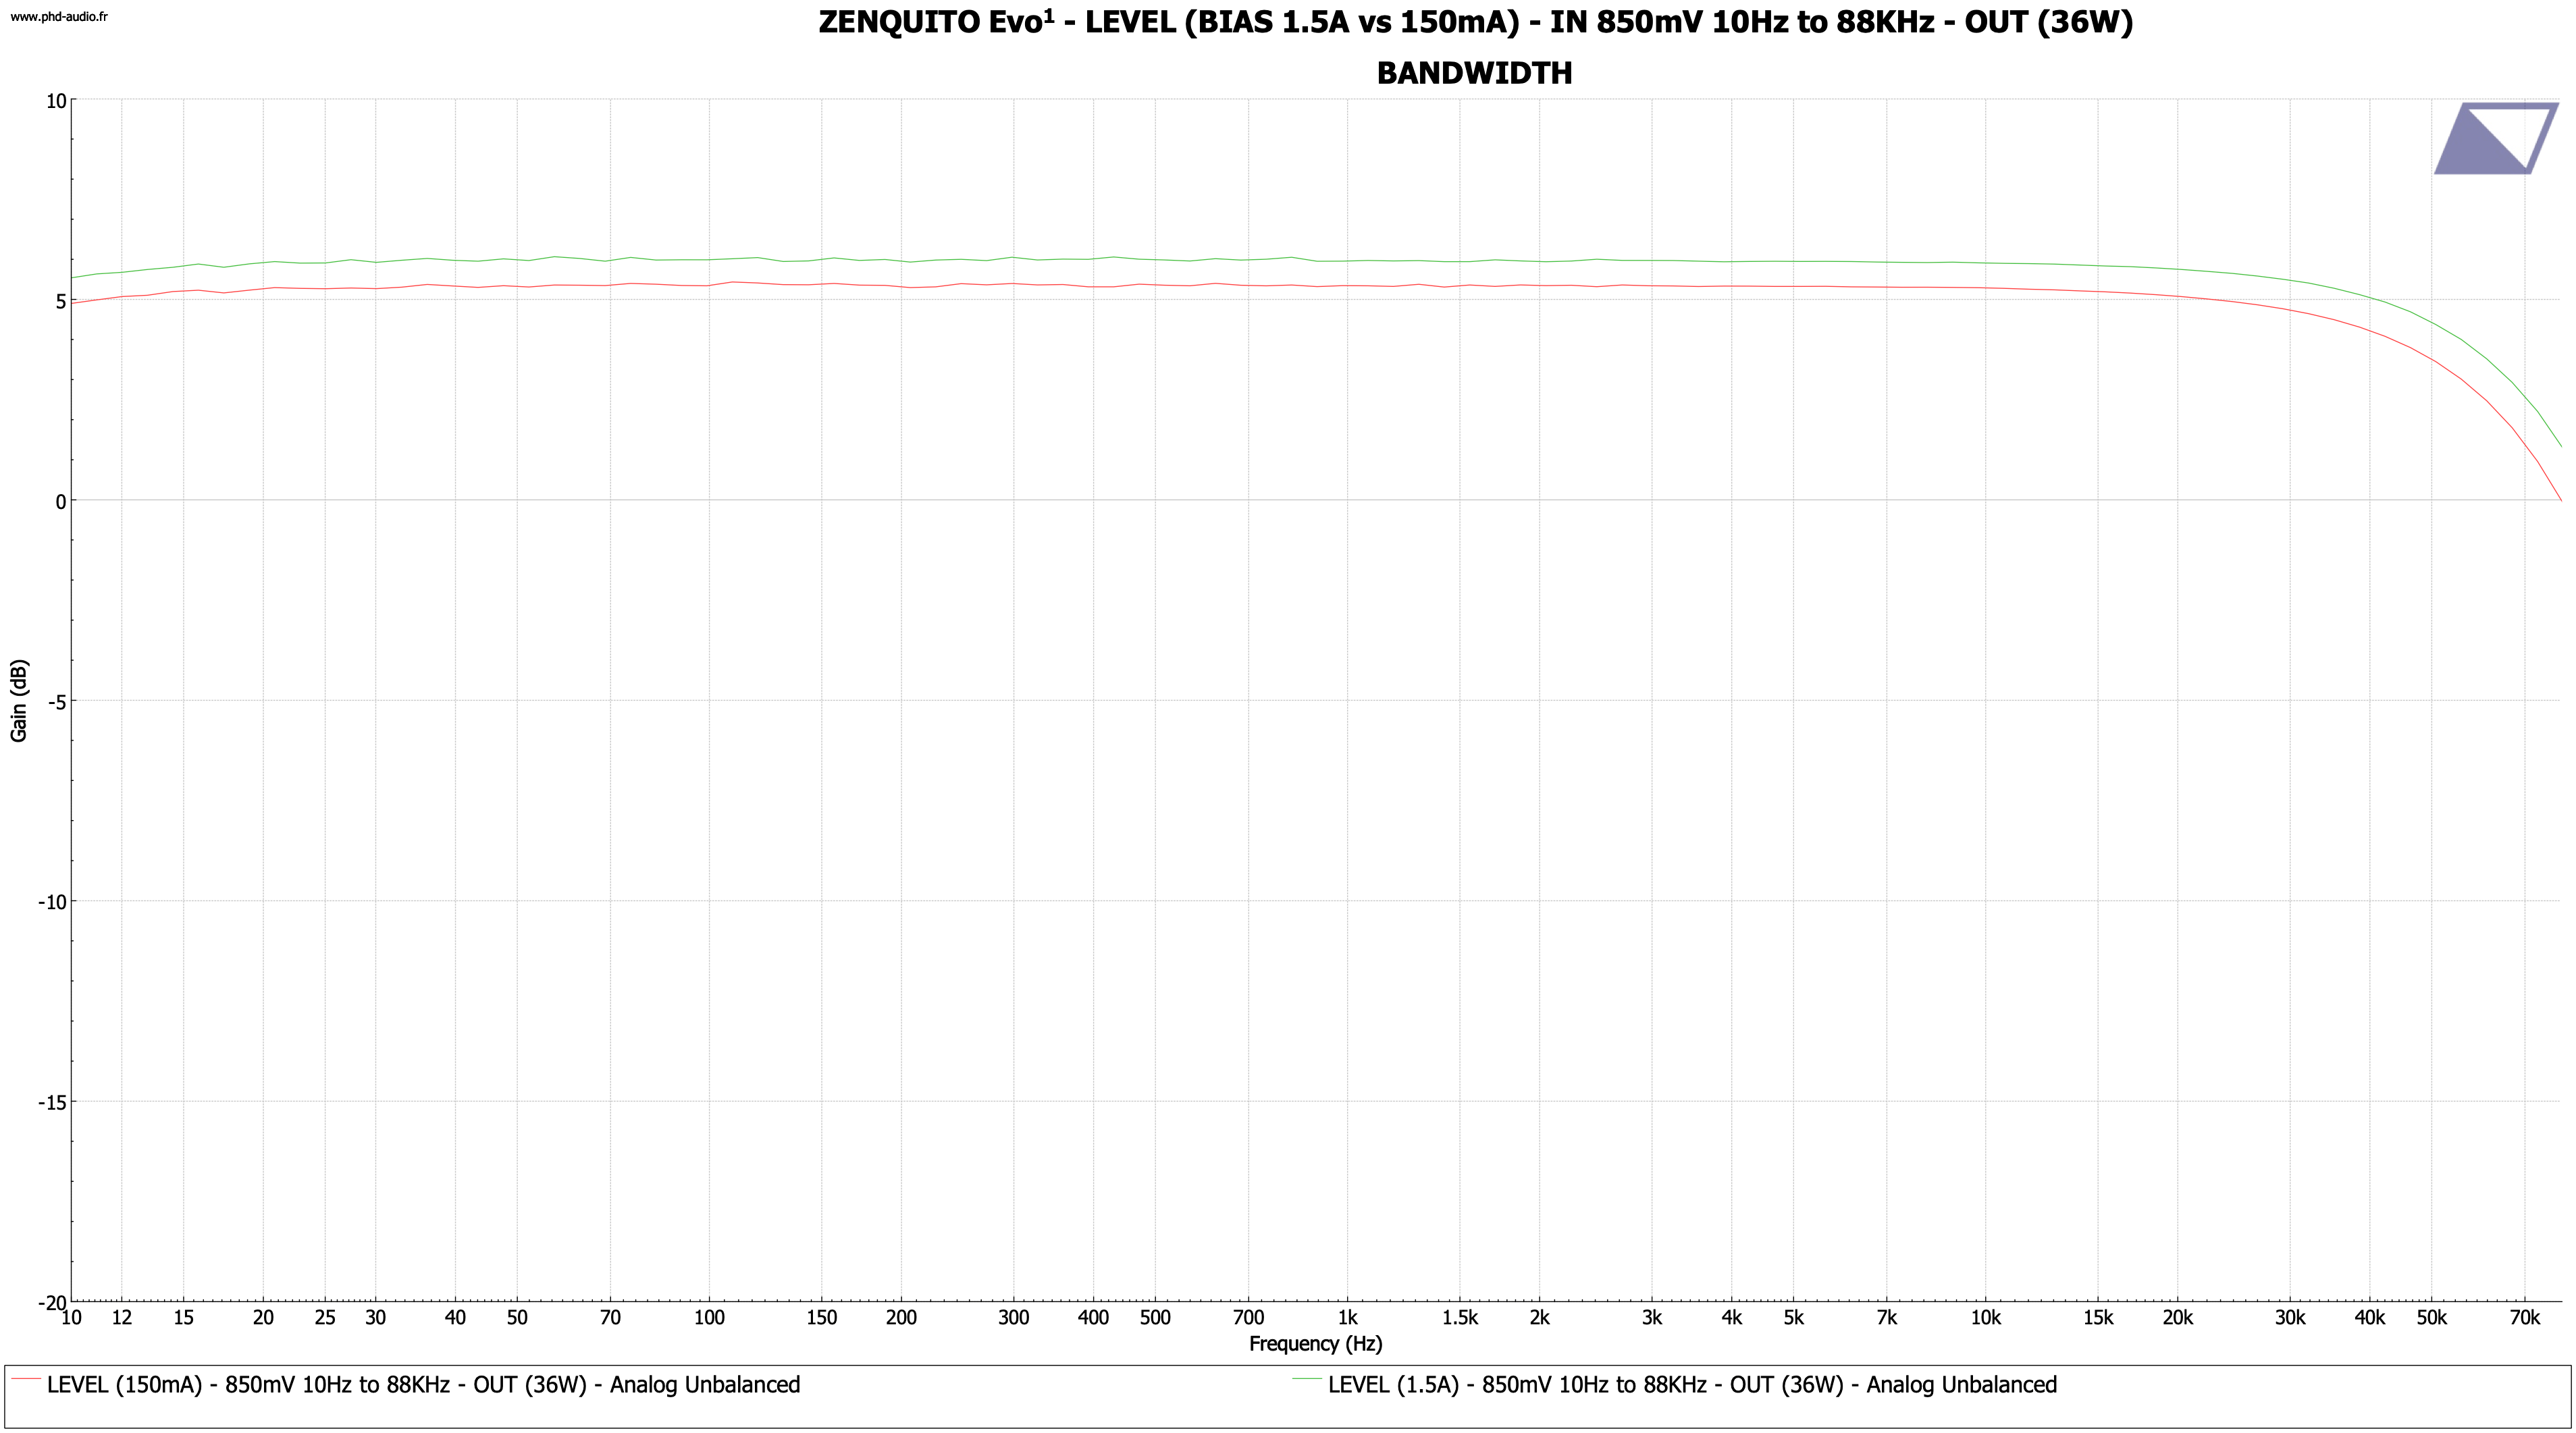
Task: Click the green 1.5A legend line swatch
Action: coord(1307,1380)
